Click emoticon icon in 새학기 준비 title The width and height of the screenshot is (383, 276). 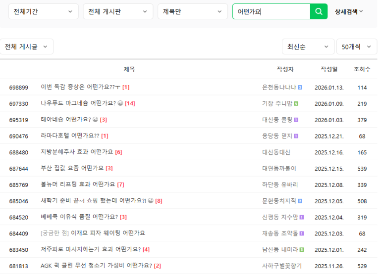tap(151, 201)
